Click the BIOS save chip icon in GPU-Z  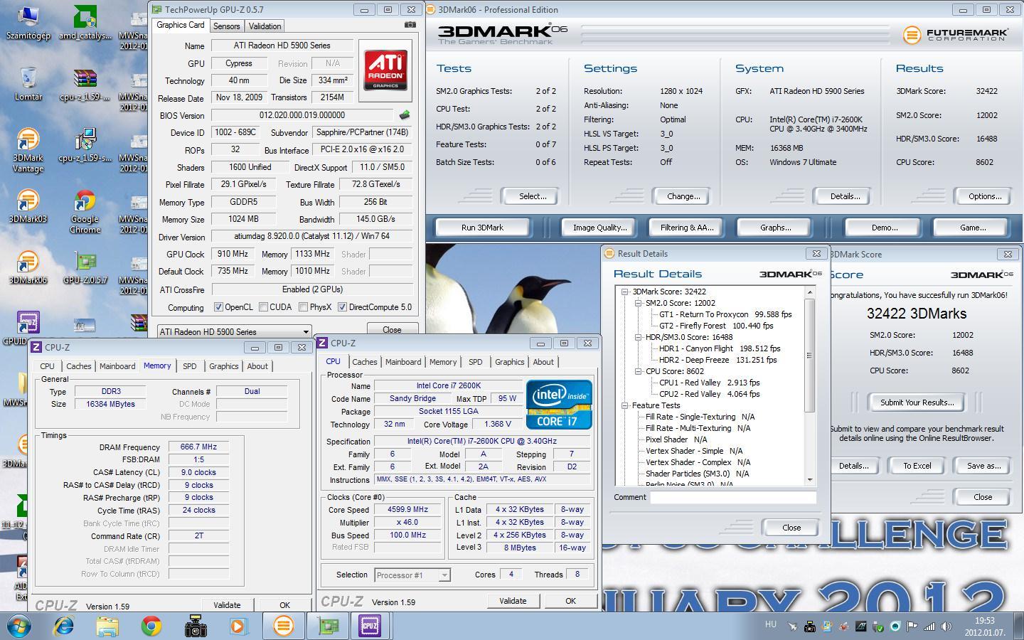tap(405, 114)
